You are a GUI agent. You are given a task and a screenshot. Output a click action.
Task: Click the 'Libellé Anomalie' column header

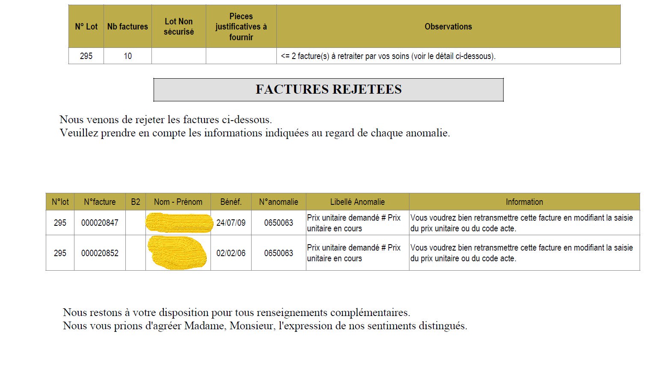tap(357, 202)
